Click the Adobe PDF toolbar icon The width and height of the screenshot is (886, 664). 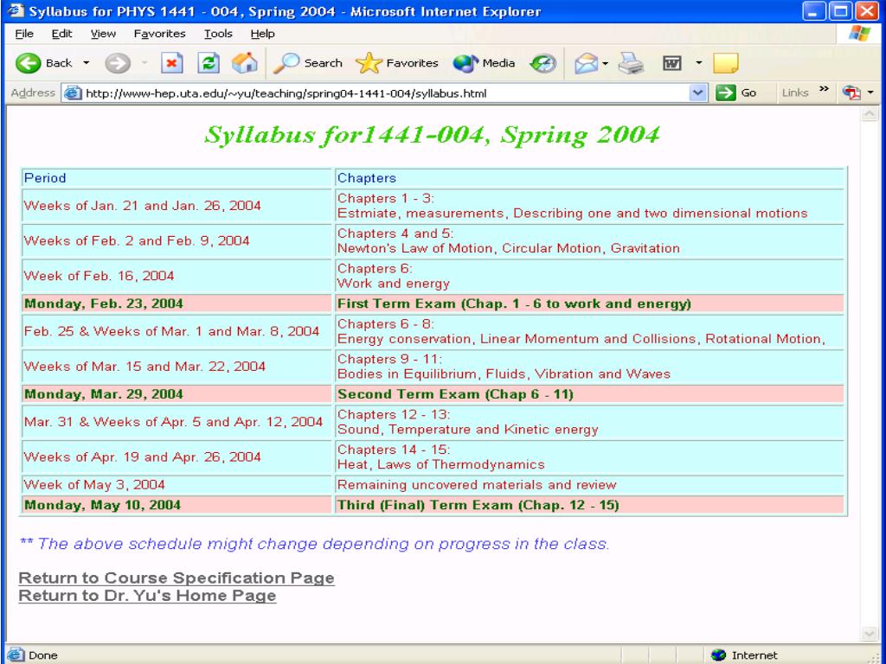tap(851, 93)
